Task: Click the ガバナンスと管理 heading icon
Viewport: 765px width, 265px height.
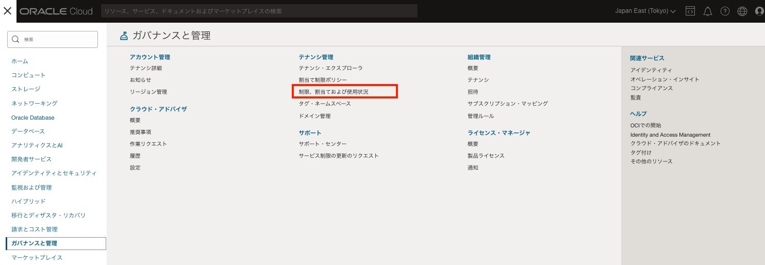Action: (124, 36)
